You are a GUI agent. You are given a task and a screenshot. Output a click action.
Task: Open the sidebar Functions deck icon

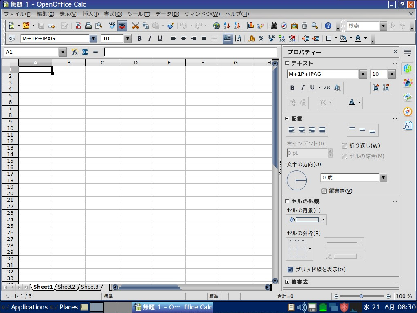point(407,125)
